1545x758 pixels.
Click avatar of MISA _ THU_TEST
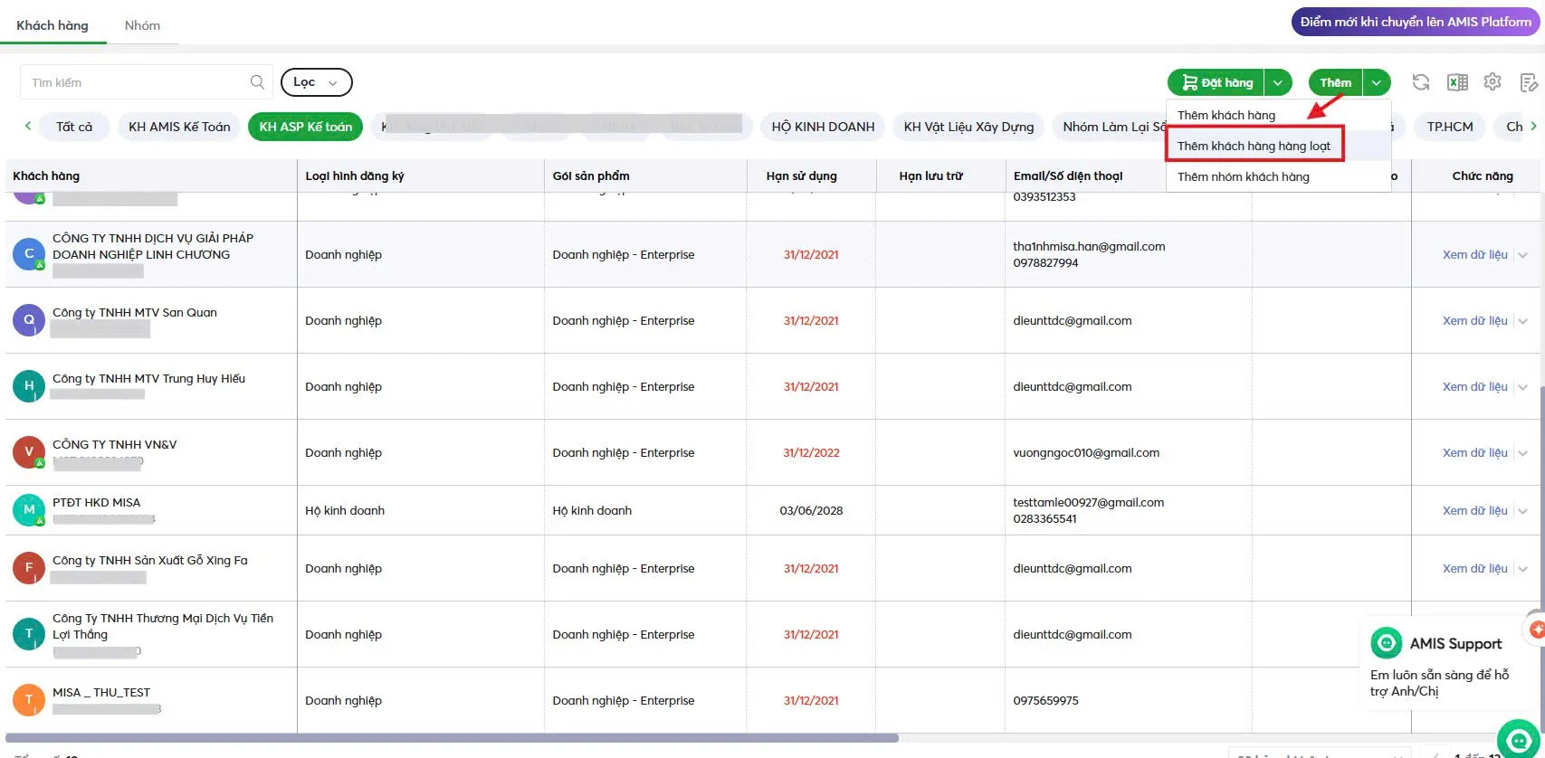(29, 700)
